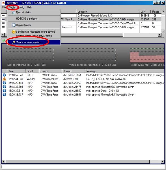This screenshot has width=166, height=170.
Task: Sort log by the Thread column header
Action: [74, 71]
